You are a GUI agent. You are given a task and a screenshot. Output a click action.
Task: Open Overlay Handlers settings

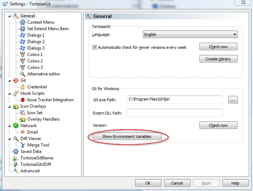[x=43, y=119]
